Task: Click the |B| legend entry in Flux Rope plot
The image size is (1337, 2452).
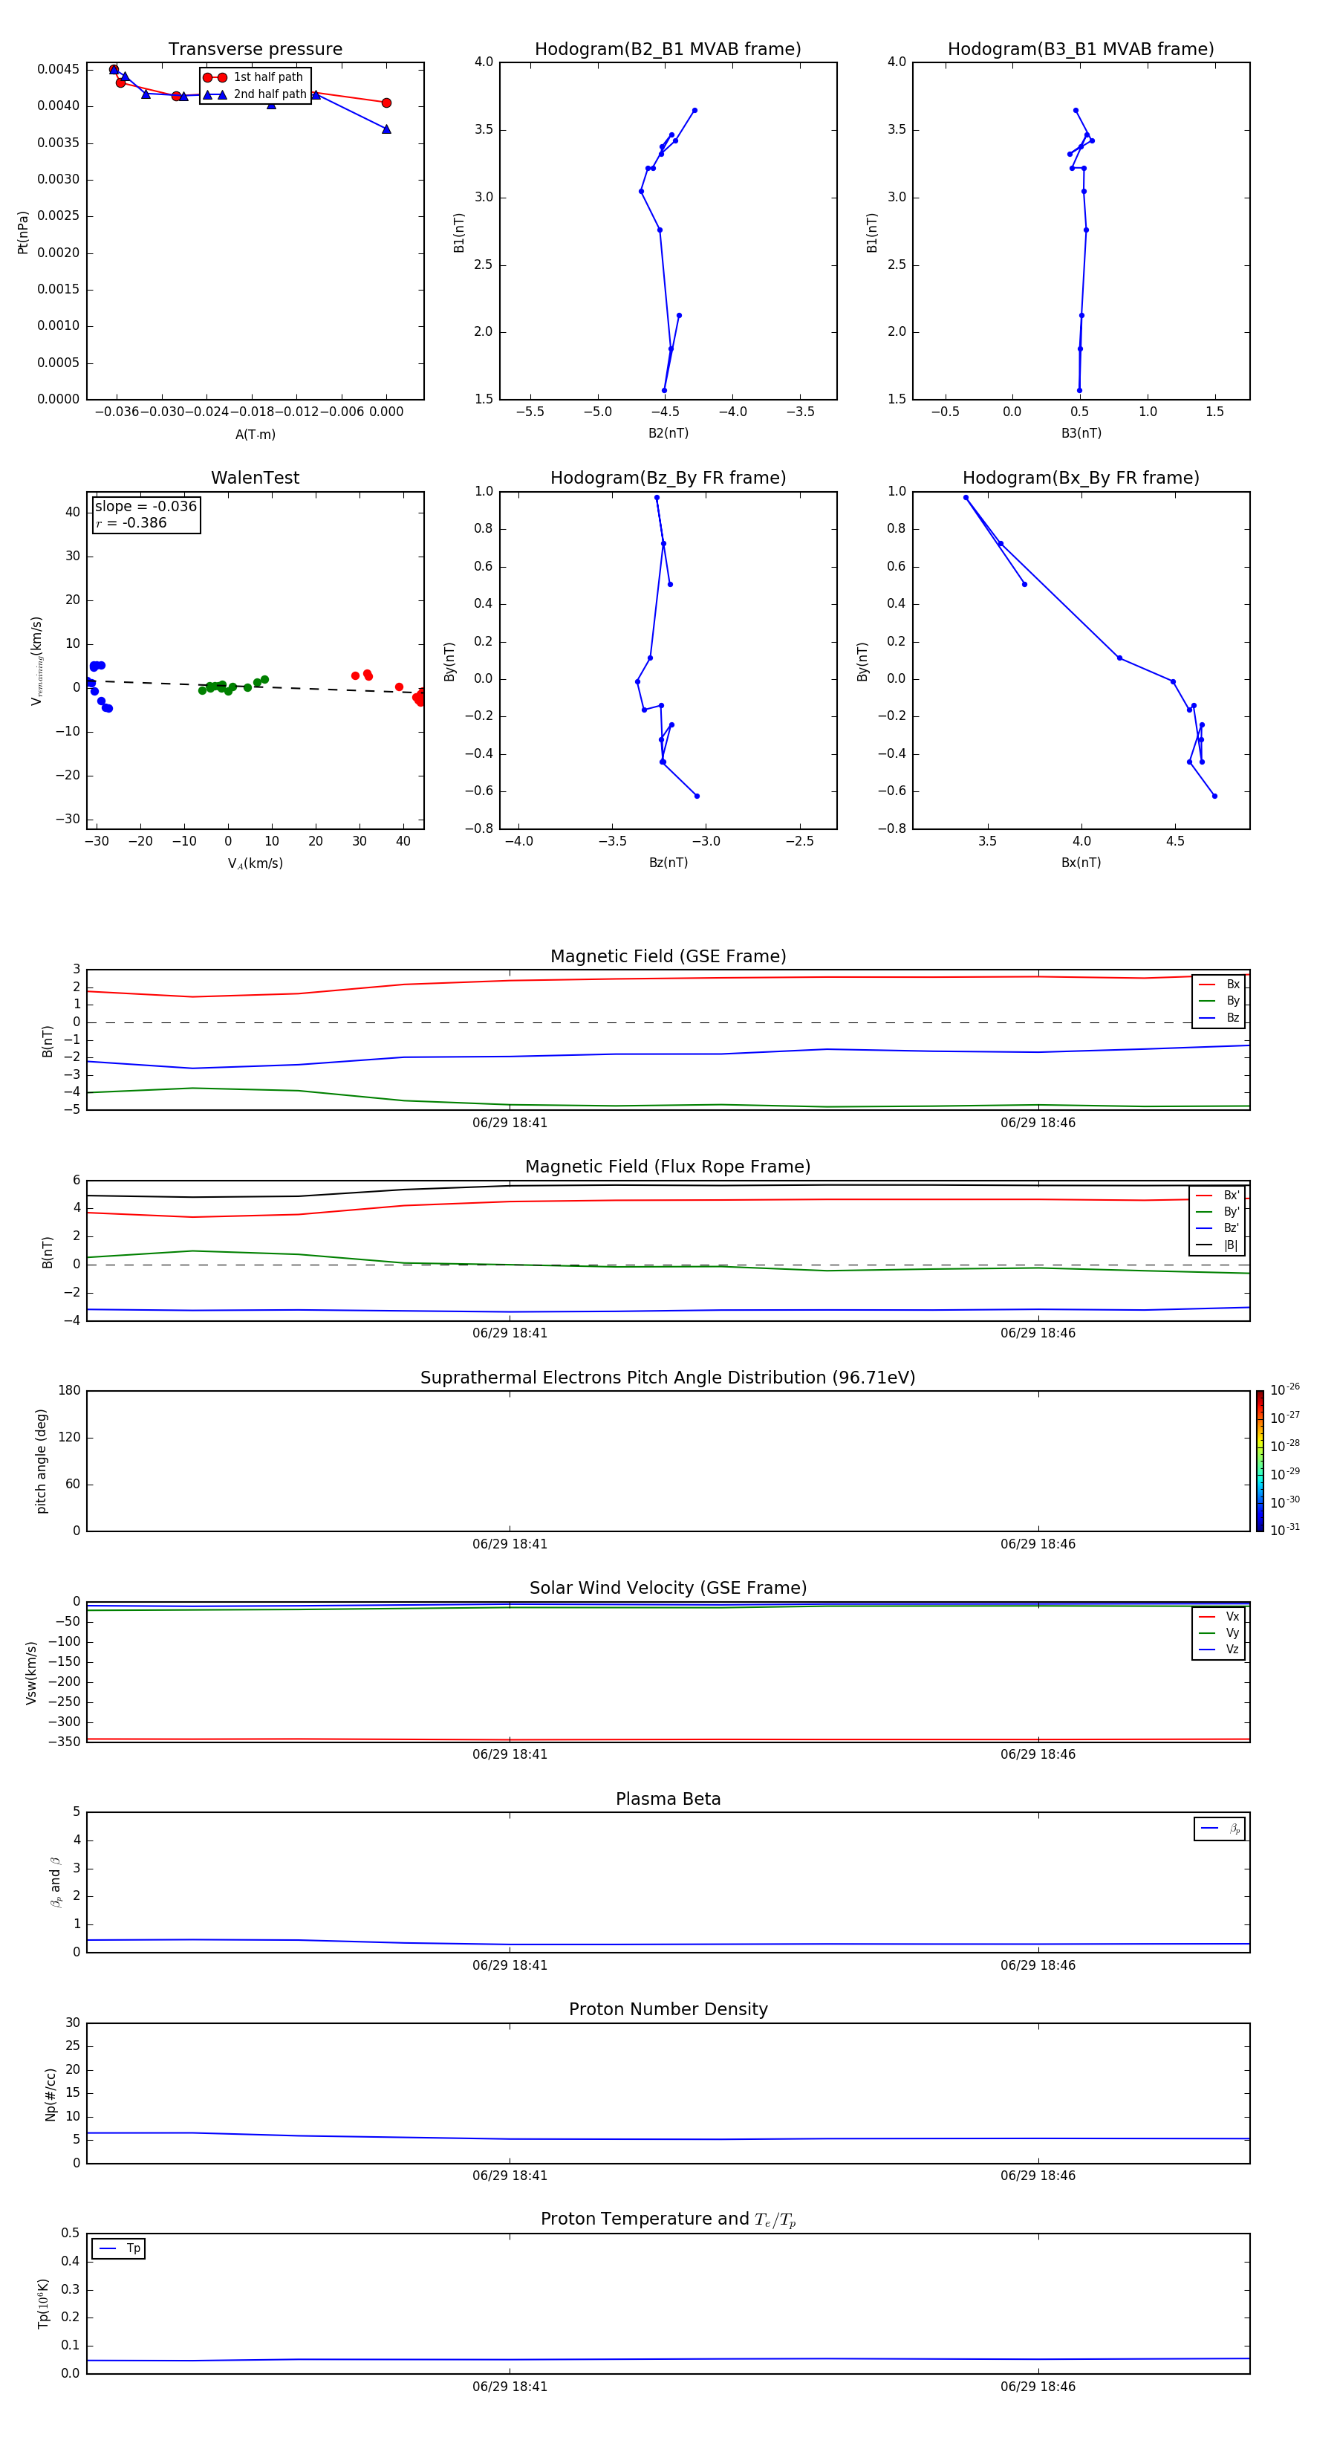Action: (1217, 1245)
